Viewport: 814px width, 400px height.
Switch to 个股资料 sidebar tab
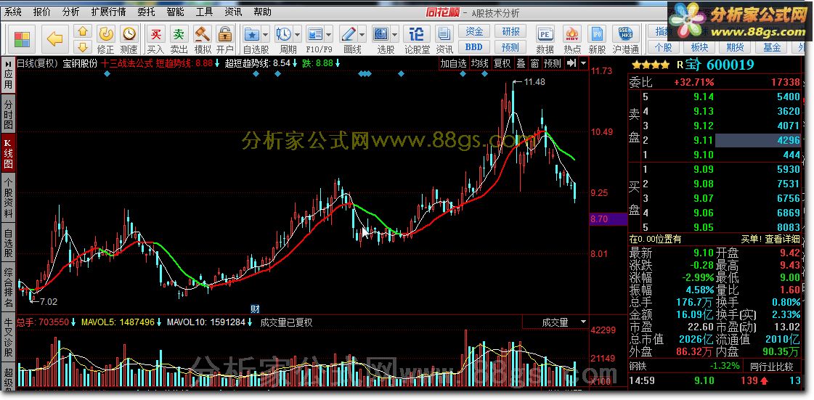8,198
